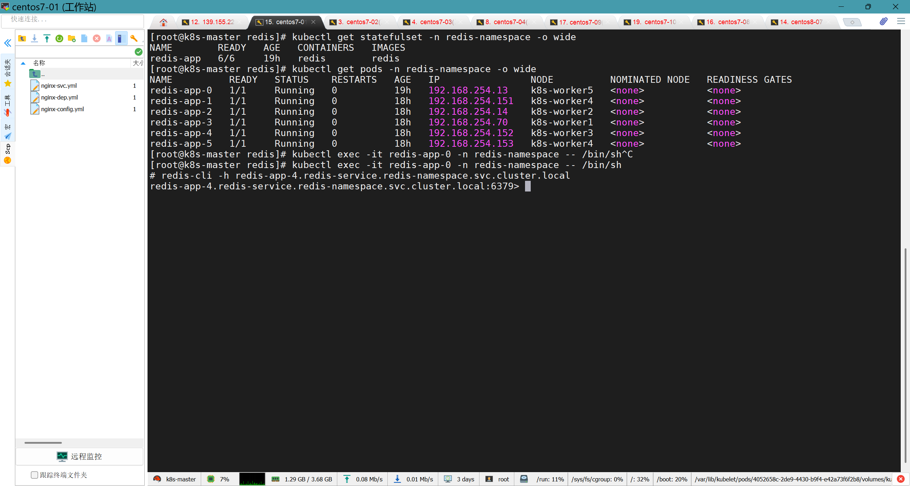Image resolution: width=910 pixels, height=486 pixels.
Task: Select the nginx-dep.yml file
Action: [59, 97]
